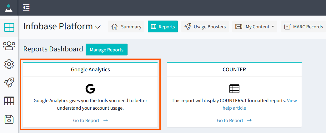Click the Manage Reports button

coord(107,50)
